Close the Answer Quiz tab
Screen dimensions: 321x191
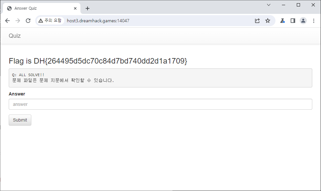[x=75, y=8]
